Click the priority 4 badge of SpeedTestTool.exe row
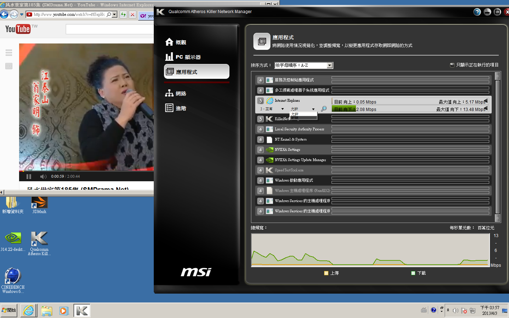The width and height of the screenshot is (509, 318). pos(261,170)
